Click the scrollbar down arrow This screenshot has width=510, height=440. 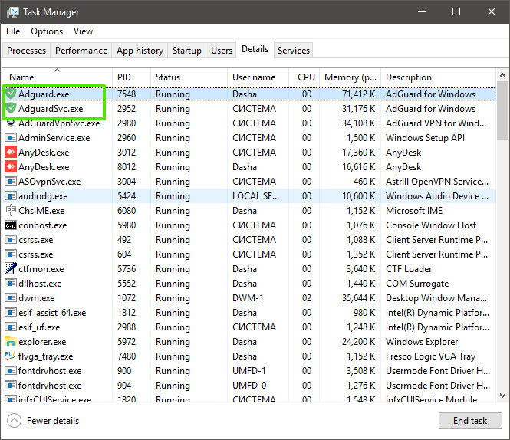pos(502,396)
